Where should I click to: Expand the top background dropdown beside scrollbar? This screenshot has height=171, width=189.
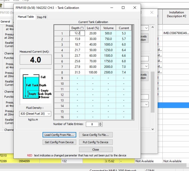147,28
